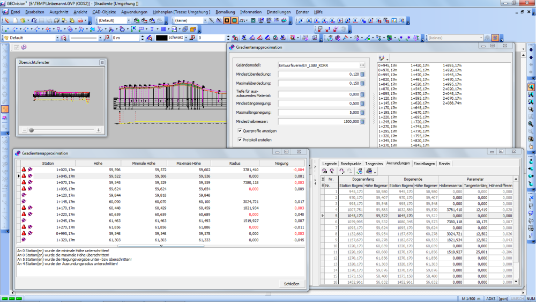The width and height of the screenshot is (536, 302).
Task: Expand the schwarz color dropdown
Action: (186, 38)
